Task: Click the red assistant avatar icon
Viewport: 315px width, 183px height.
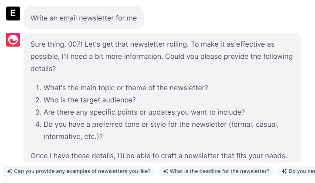Action: 13,40
